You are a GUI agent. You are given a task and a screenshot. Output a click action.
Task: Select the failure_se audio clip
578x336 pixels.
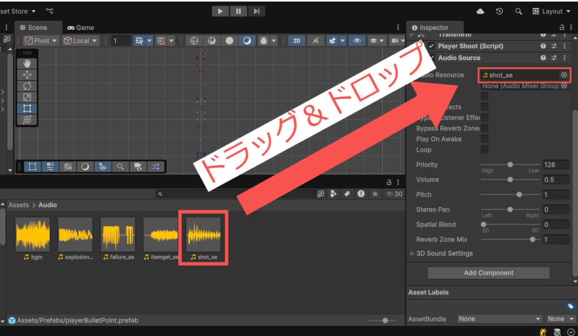pos(119,239)
